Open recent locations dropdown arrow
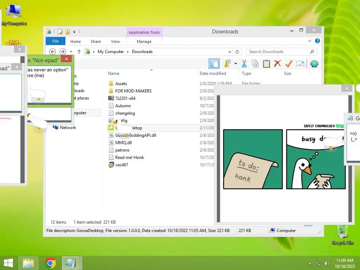The width and height of the screenshot is (360, 270). pos(71,52)
